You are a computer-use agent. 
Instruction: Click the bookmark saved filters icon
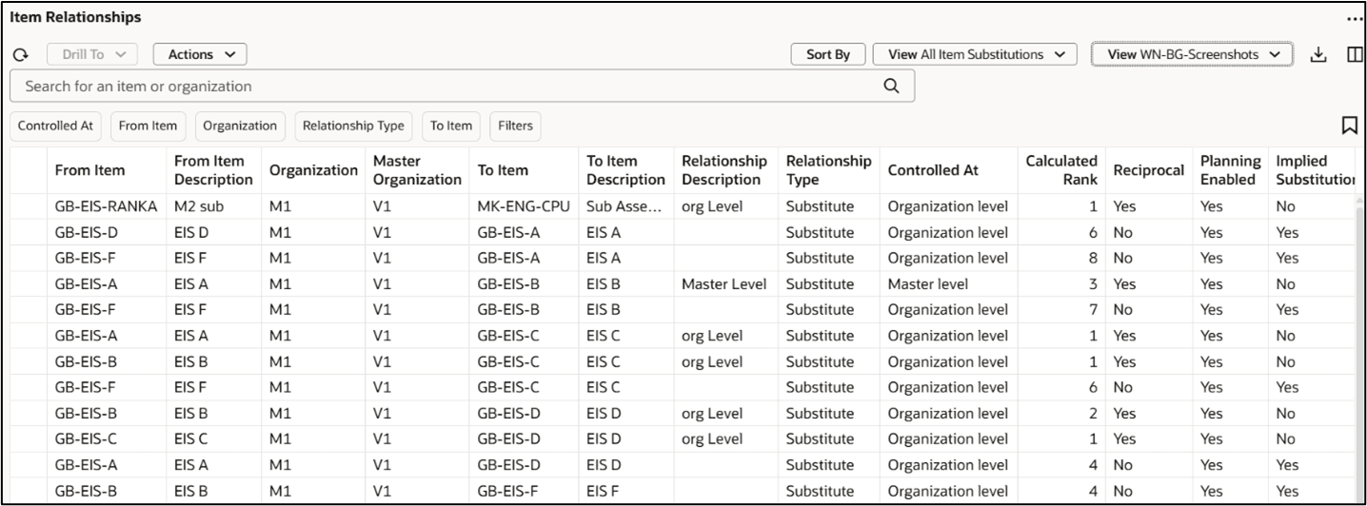tap(1349, 126)
